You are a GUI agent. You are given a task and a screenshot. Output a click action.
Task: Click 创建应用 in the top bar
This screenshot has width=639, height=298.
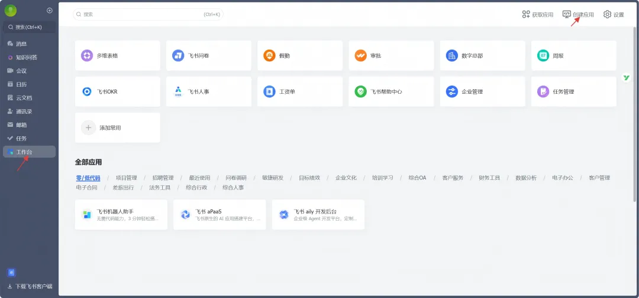click(x=578, y=15)
